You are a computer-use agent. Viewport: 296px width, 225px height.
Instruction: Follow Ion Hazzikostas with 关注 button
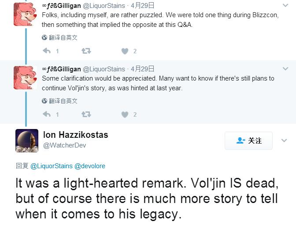tap(249, 141)
